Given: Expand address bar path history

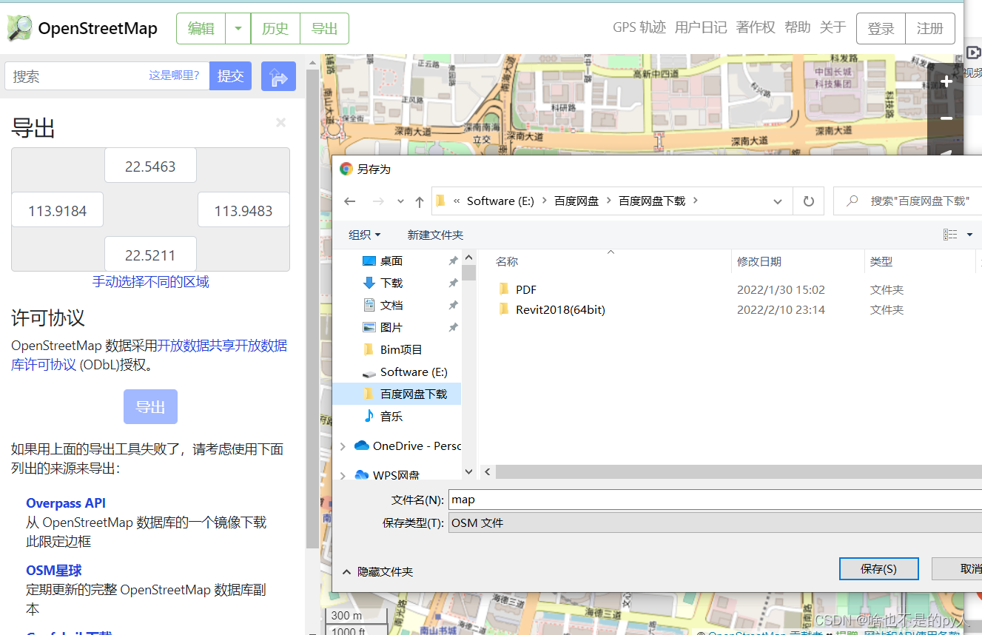Looking at the screenshot, I should click(x=778, y=201).
